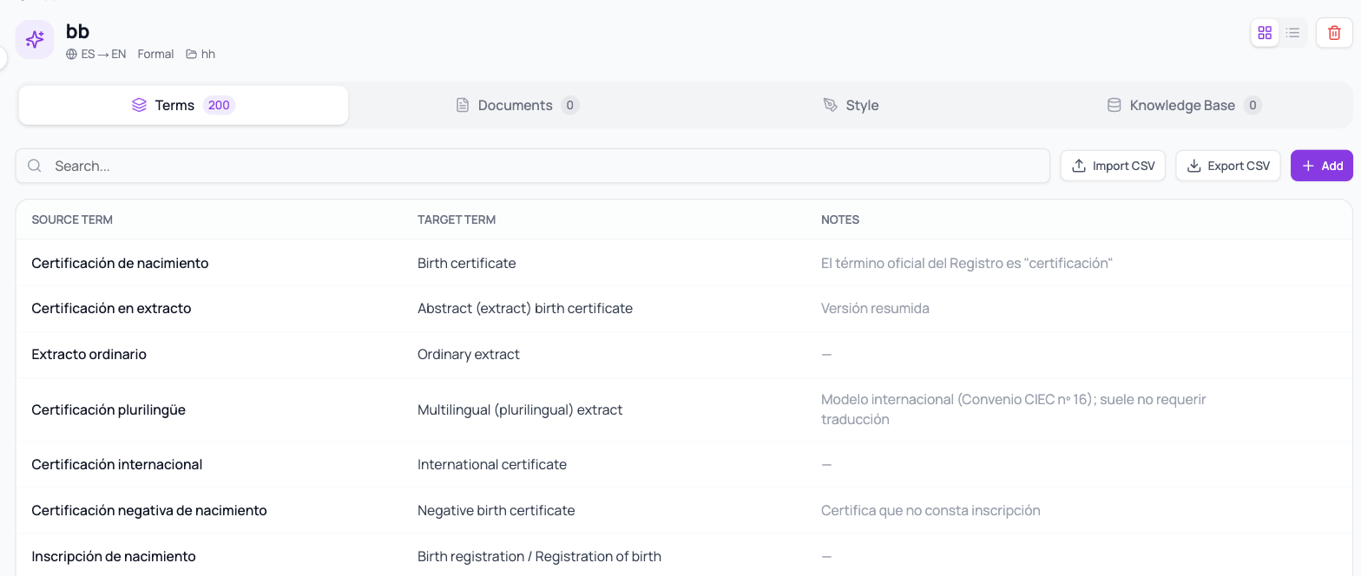Select target term 'Birth certificate'
The width and height of the screenshot is (1361, 576).
[x=467, y=263]
